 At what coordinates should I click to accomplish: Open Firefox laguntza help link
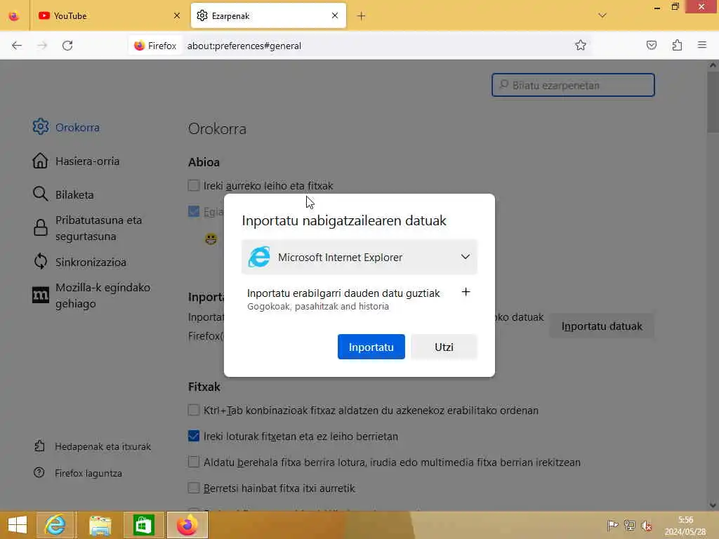click(x=78, y=473)
